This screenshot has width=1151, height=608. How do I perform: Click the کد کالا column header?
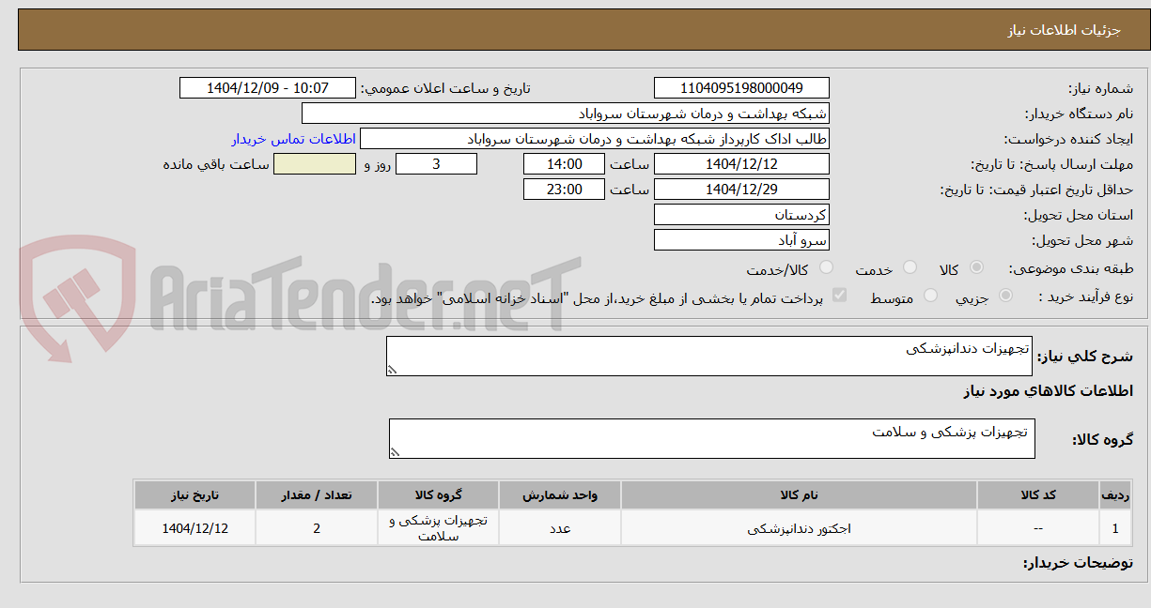click(1038, 494)
